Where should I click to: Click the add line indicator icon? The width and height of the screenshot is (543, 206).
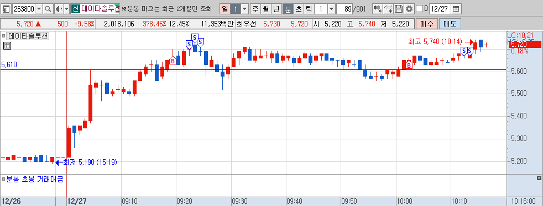pos(389,9)
